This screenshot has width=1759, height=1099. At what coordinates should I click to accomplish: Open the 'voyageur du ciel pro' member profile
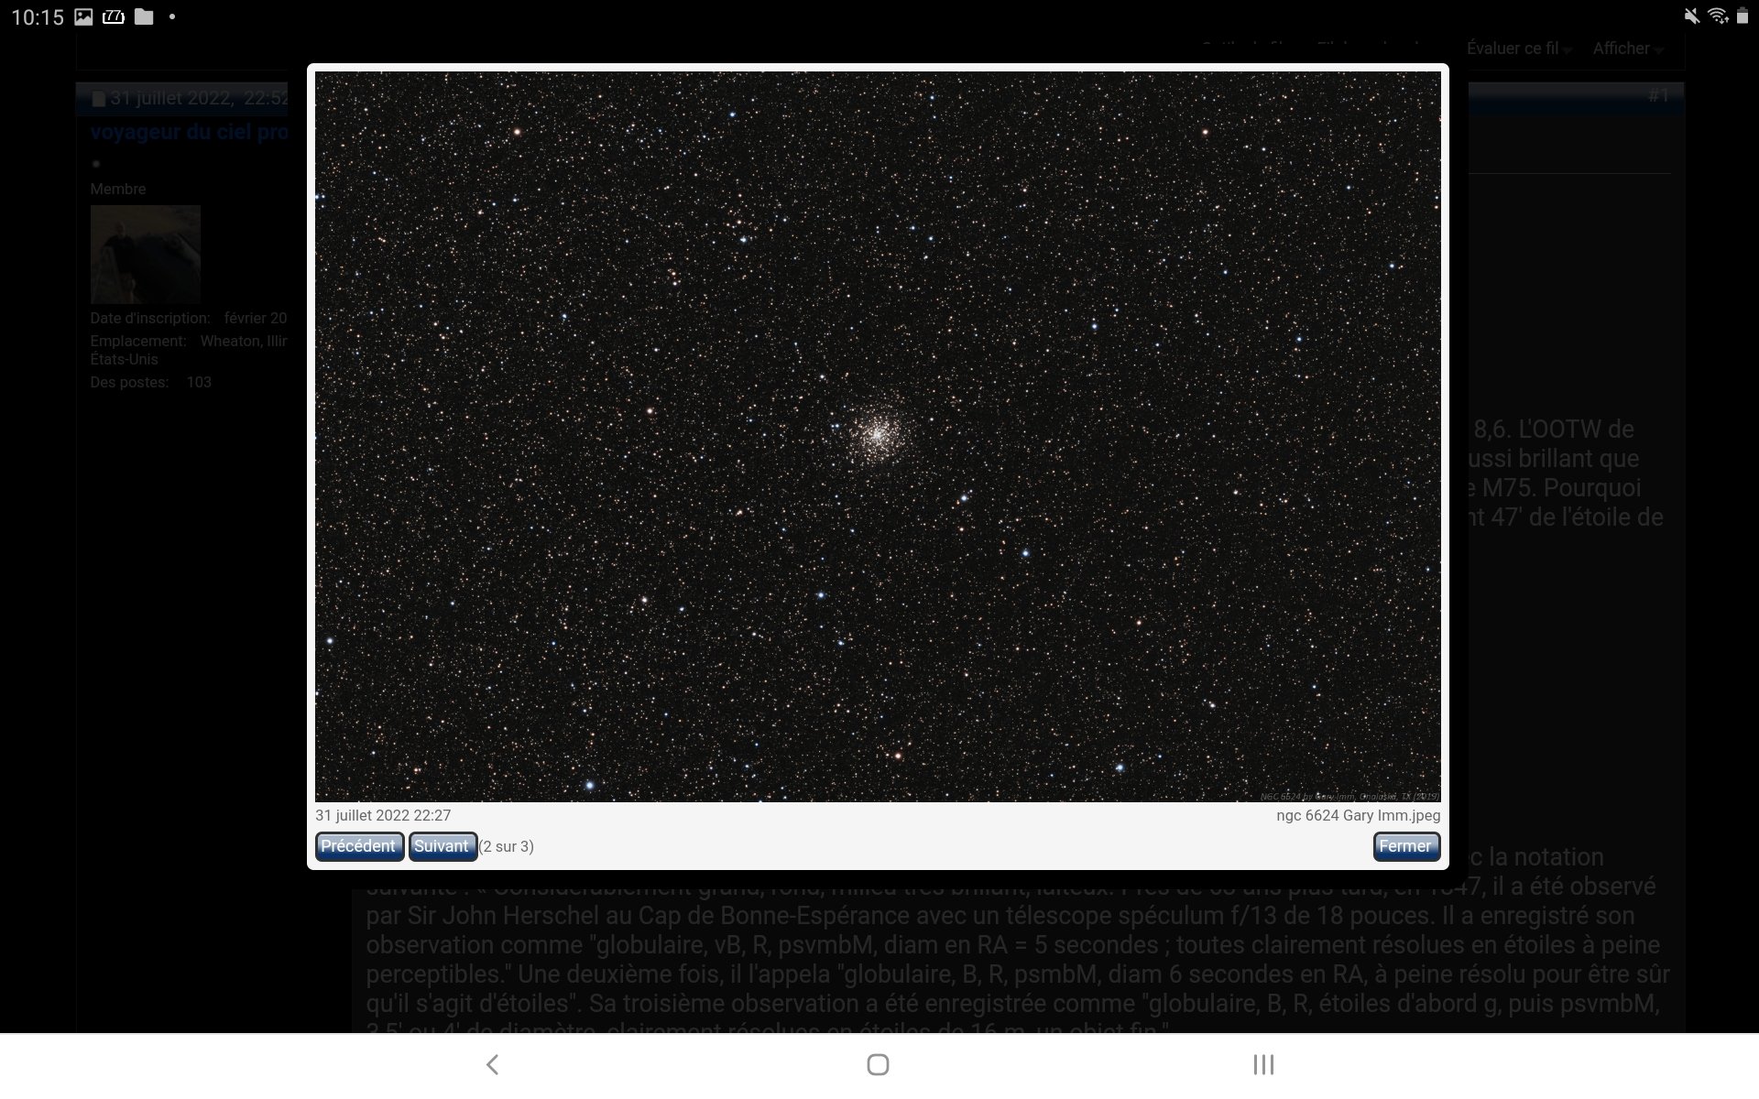[x=189, y=133]
